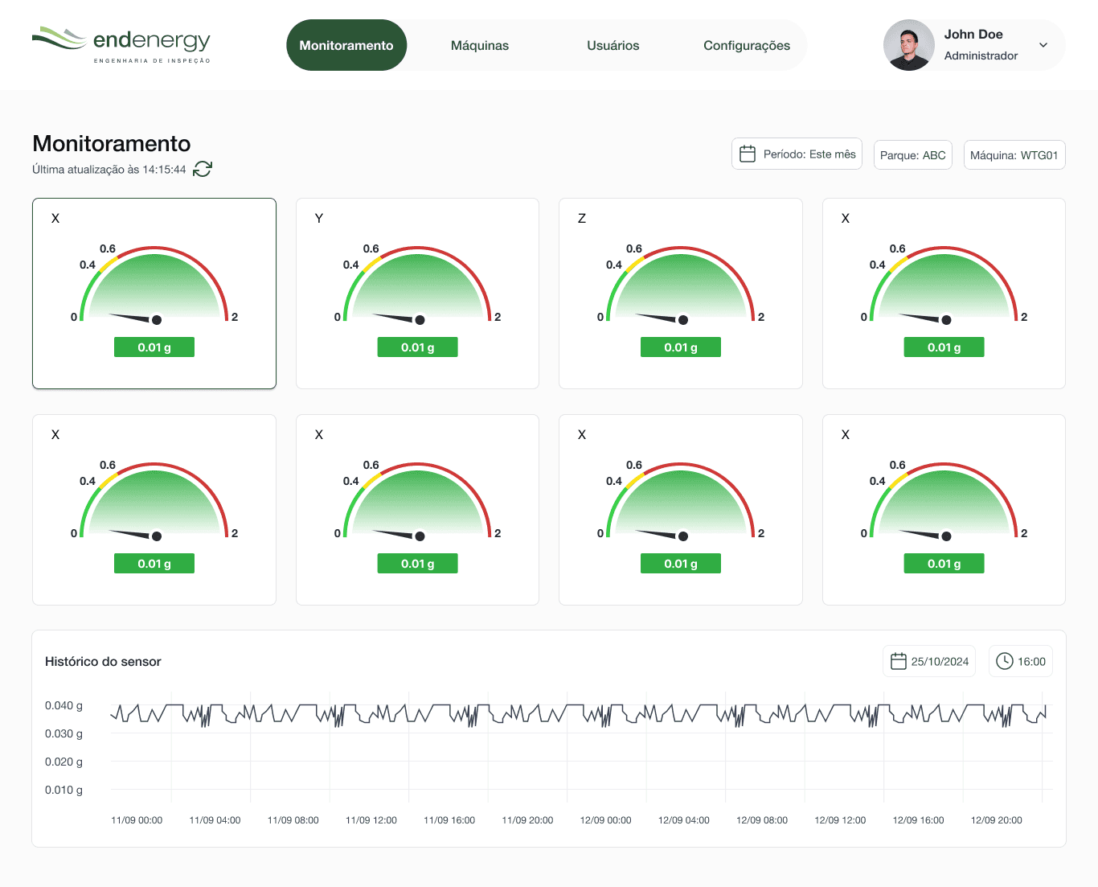Image resolution: width=1098 pixels, height=887 pixels.
Task: Go to the Usuários tab
Action: click(613, 46)
